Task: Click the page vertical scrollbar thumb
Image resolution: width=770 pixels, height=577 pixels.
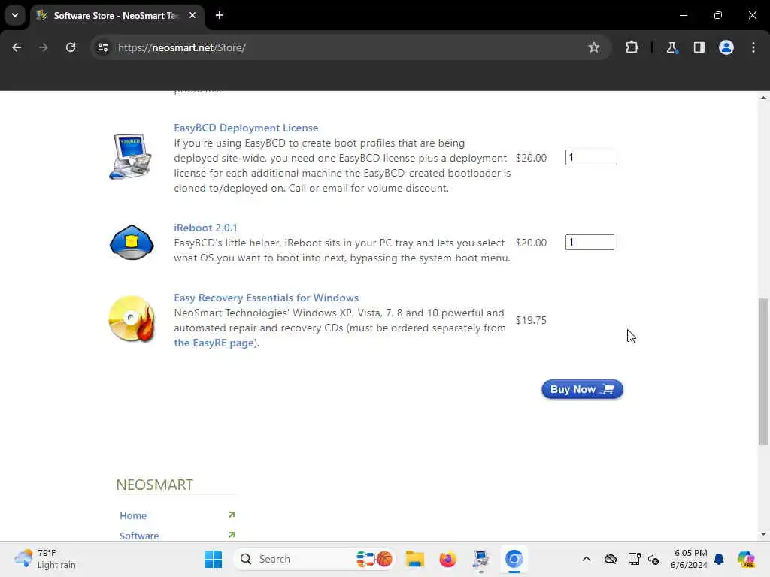Action: (762, 371)
